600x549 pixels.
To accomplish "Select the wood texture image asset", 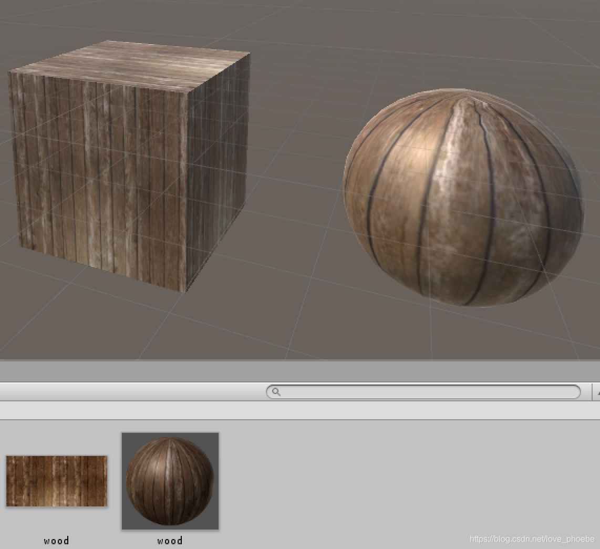I will [57, 481].
